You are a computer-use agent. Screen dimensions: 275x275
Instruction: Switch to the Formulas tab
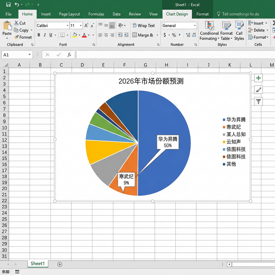(96, 14)
